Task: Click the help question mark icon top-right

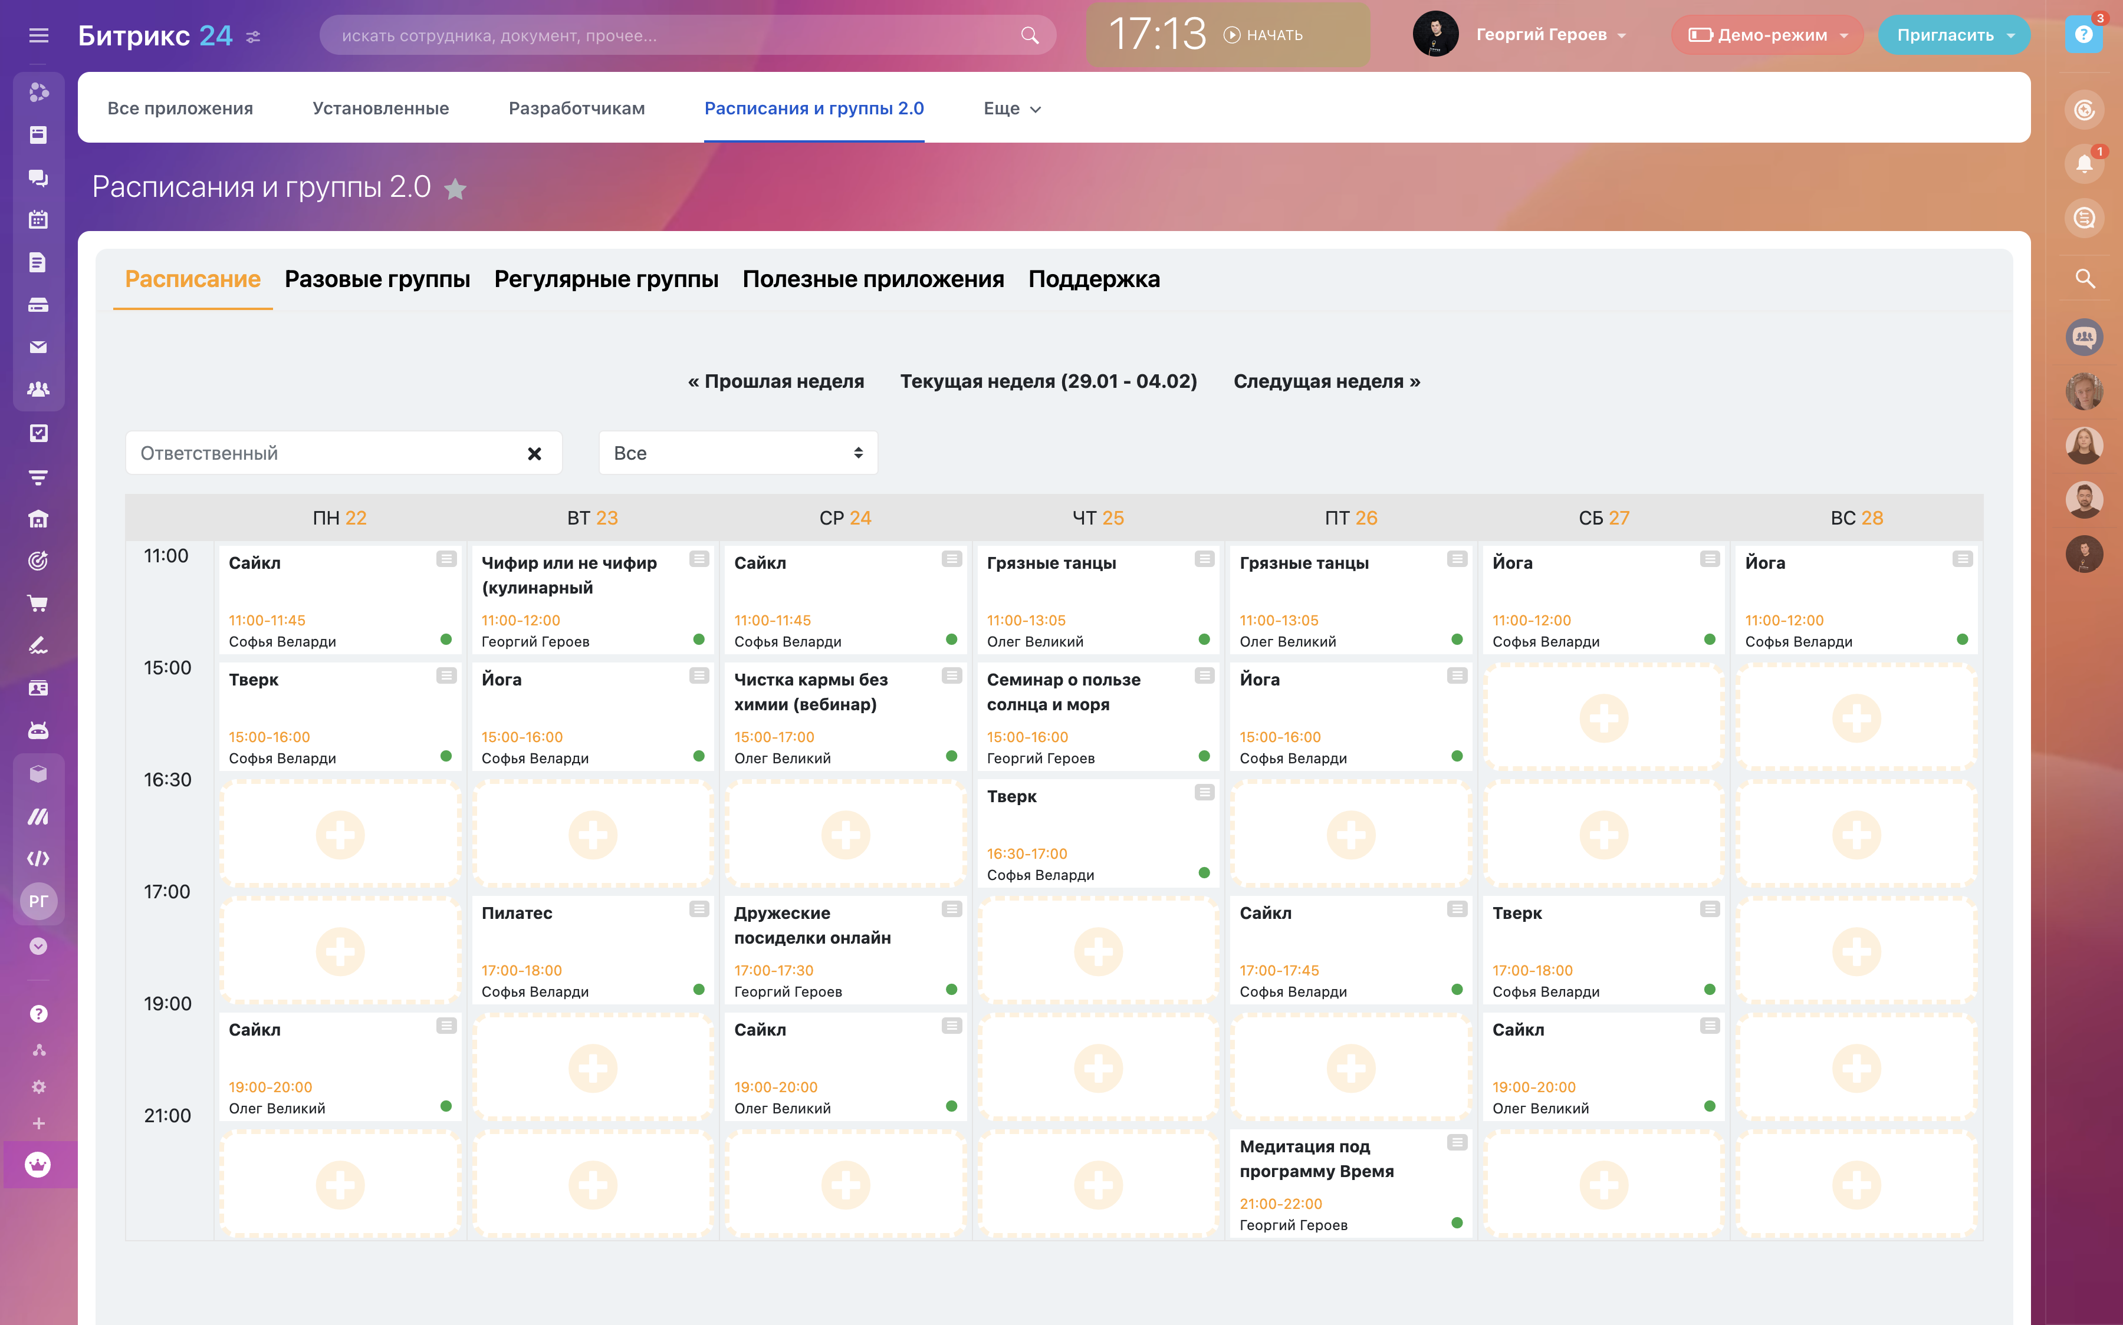Action: click(x=2083, y=35)
